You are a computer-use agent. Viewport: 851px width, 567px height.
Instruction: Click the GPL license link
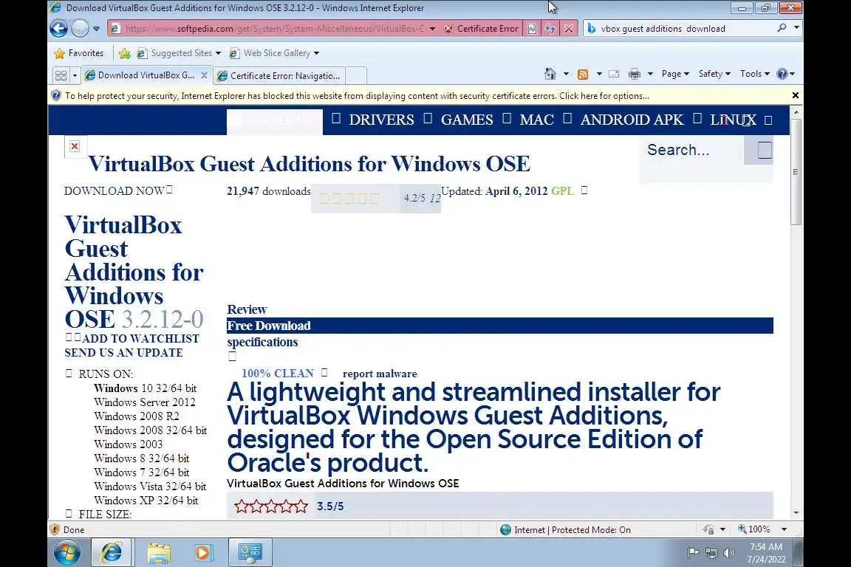pyautogui.click(x=562, y=191)
